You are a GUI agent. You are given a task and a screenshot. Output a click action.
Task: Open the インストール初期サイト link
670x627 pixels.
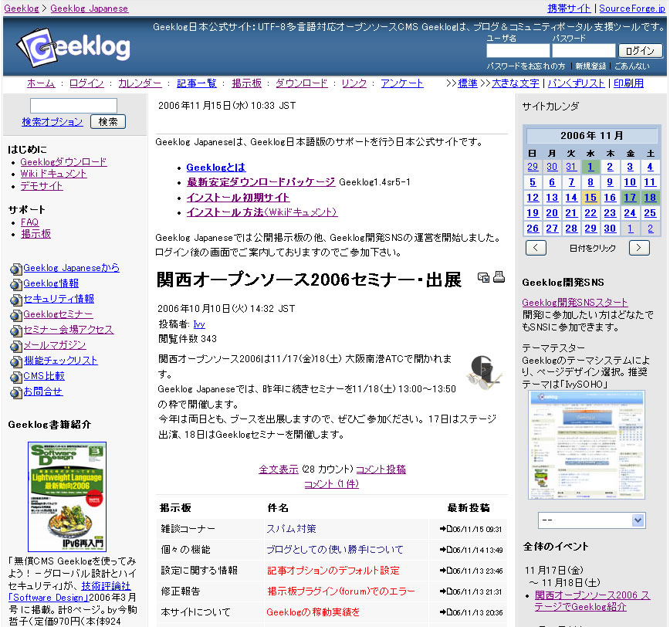click(238, 198)
